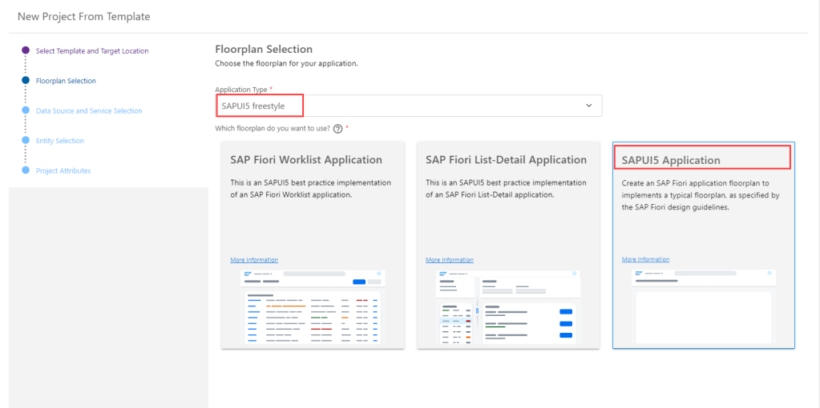Open Data Source and Service Selection step
The width and height of the screenshot is (820, 408).
89,111
